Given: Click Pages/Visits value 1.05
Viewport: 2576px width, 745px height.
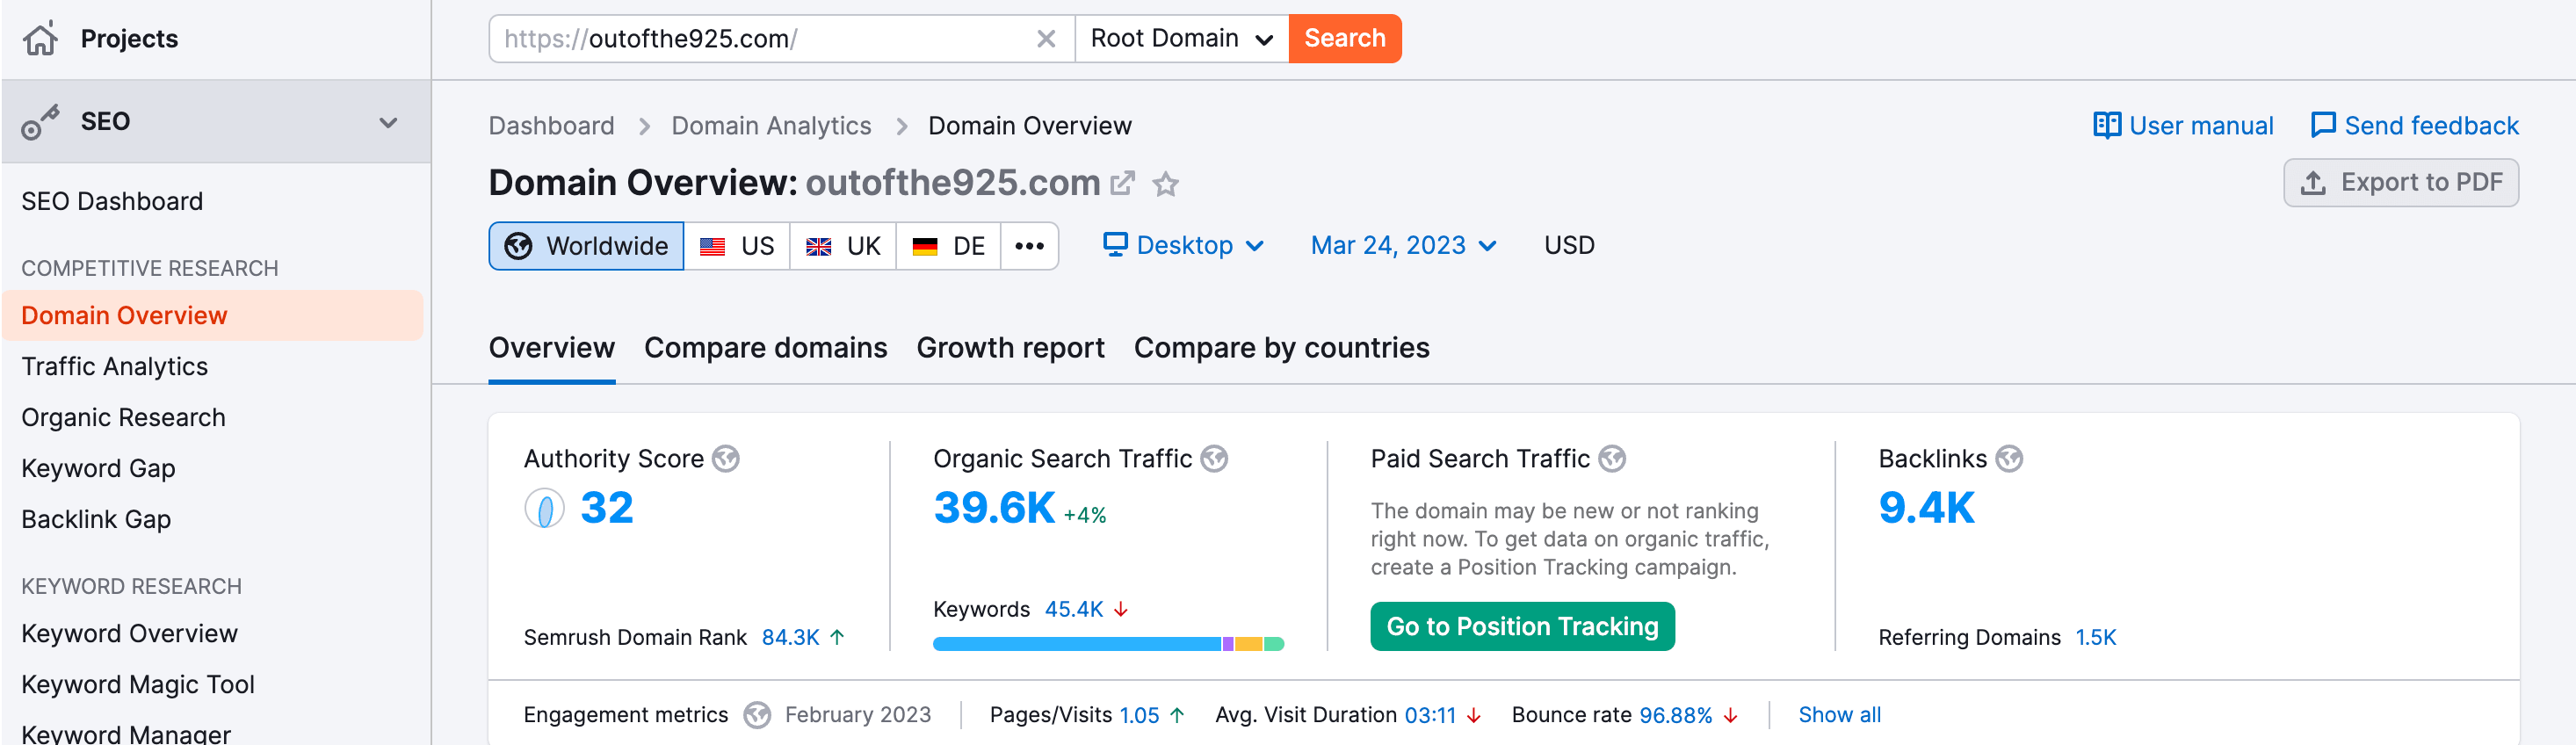Looking at the screenshot, I should click(x=1139, y=715).
